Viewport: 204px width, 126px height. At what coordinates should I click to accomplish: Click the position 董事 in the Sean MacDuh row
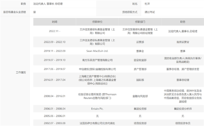(x=183, y=51)
